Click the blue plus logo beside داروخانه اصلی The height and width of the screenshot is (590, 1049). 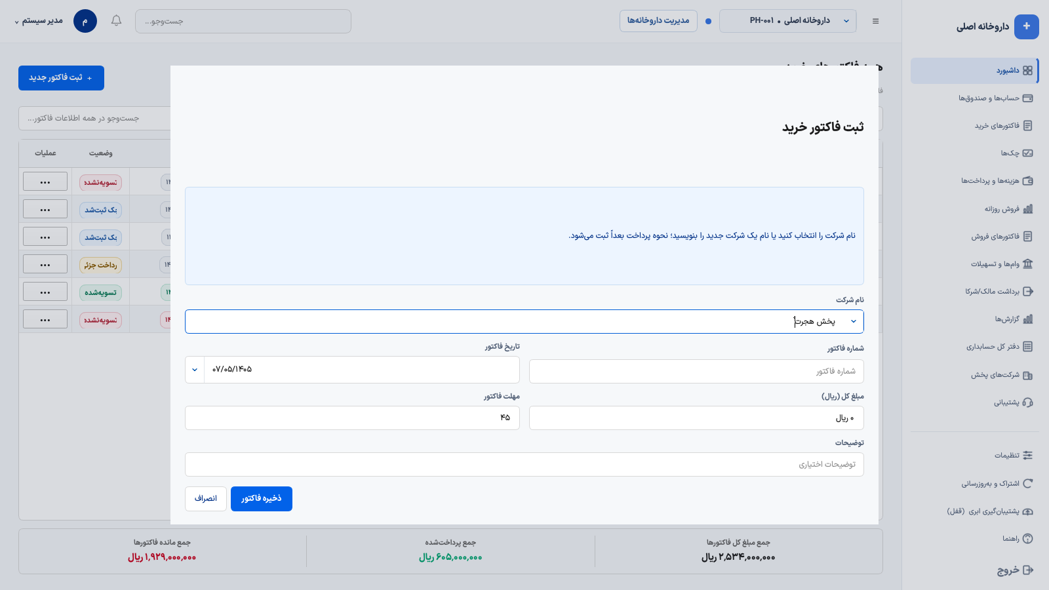coord(1026,27)
